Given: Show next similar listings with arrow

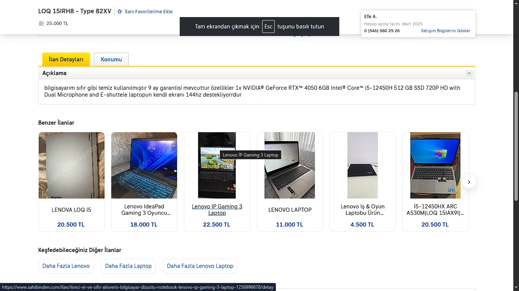Looking at the screenshot, I should pyautogui.click(x=469, y=182).
